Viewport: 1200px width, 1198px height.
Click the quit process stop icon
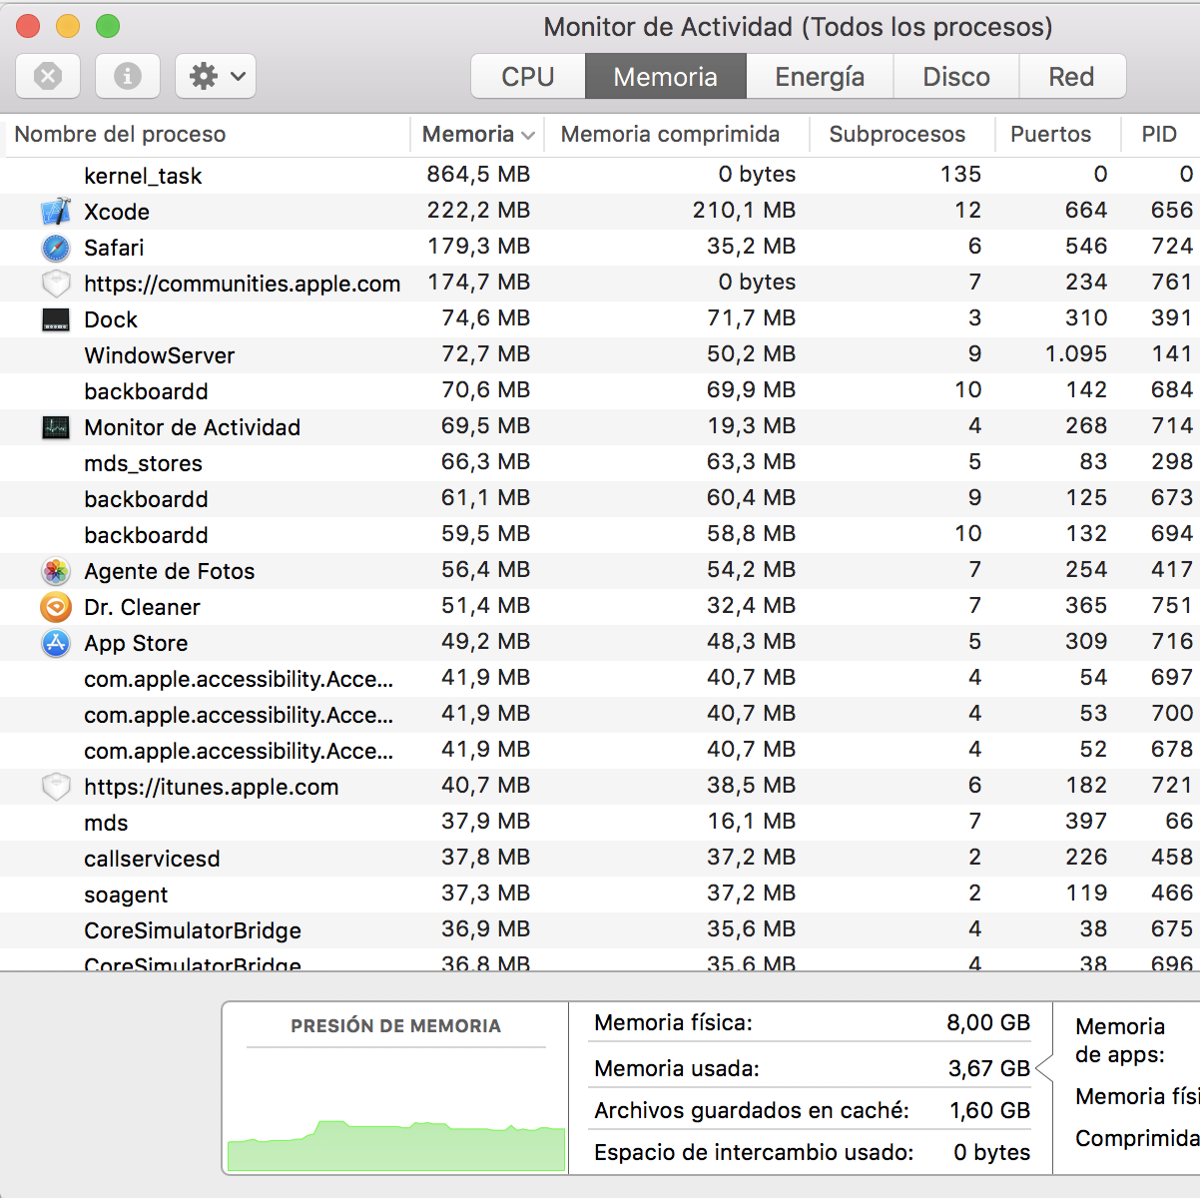click(48, 76)
